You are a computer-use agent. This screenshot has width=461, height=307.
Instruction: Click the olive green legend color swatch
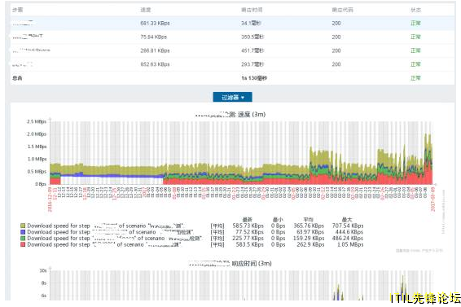coord(23,226)
